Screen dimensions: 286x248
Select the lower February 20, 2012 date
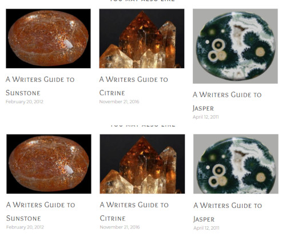click(25, 227)
